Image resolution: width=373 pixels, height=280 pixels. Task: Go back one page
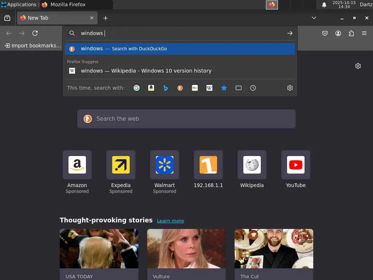[9, 33]
